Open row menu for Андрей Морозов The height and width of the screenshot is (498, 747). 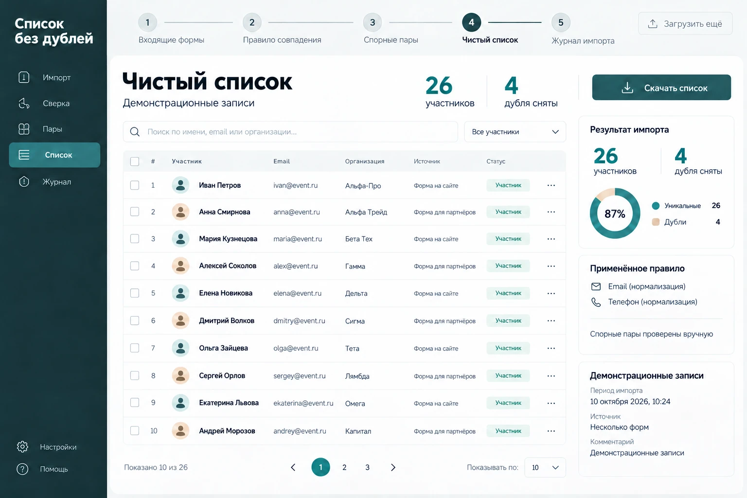[x=551, y=431]
